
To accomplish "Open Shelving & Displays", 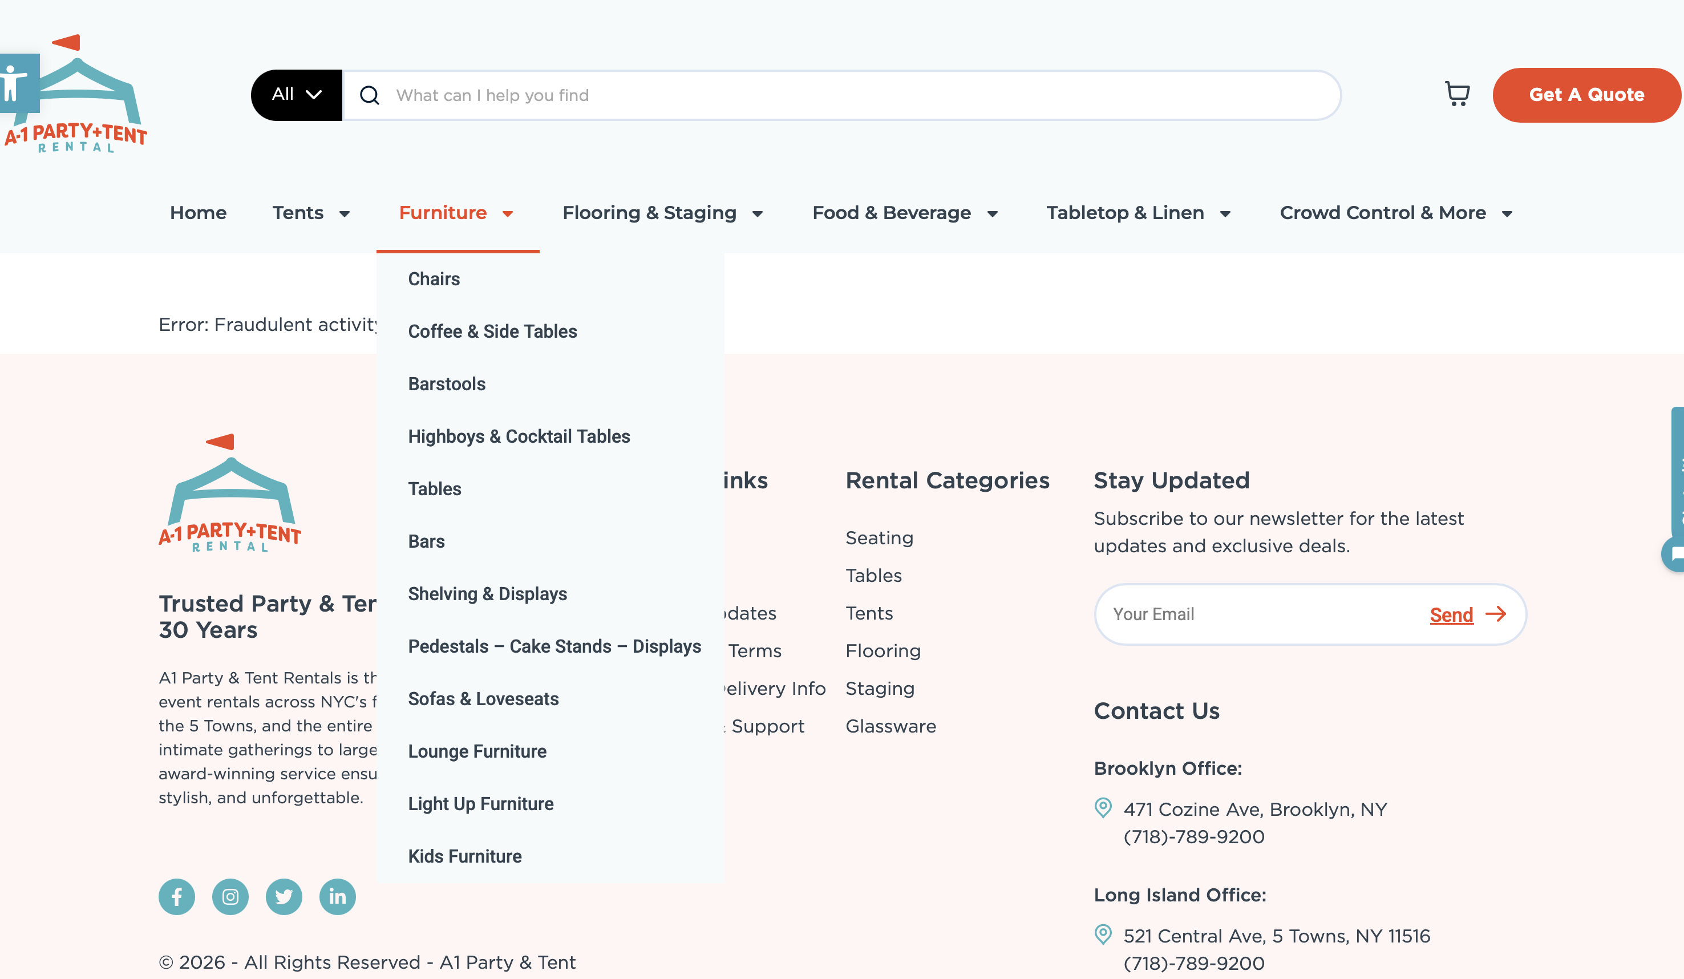I will tap(488, 593).
